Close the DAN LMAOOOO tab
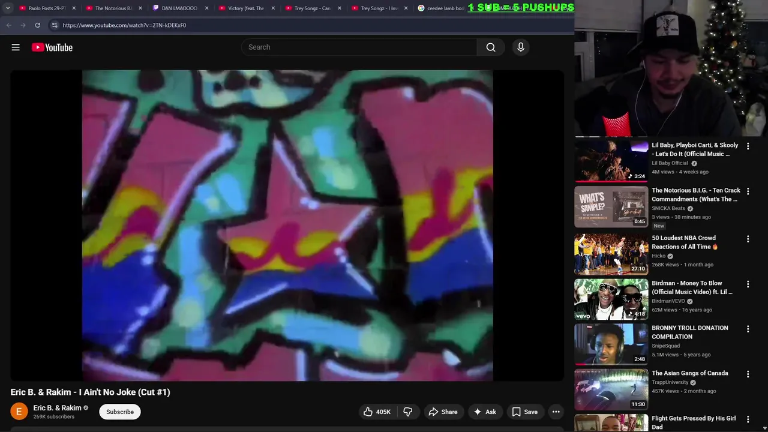Screen dimensions: 768x432 point(206,8)
